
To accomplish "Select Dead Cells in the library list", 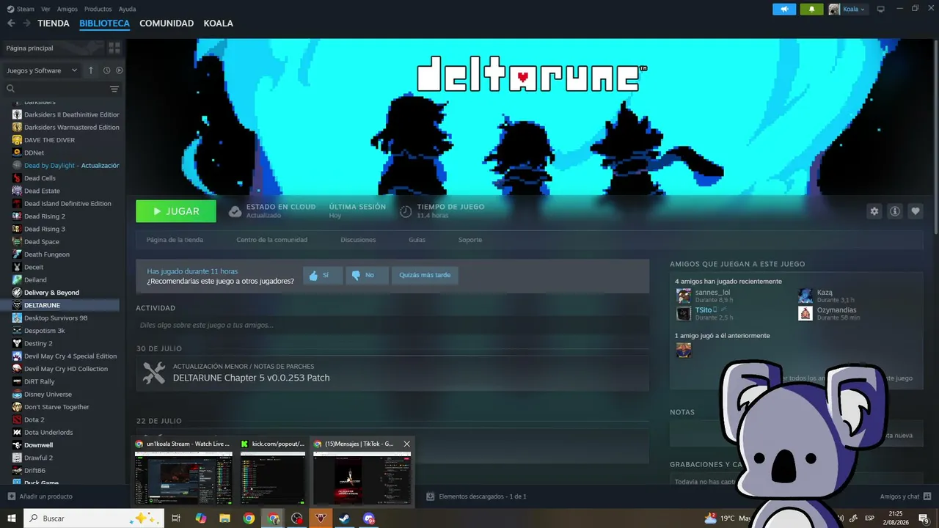I will (40, 178).
